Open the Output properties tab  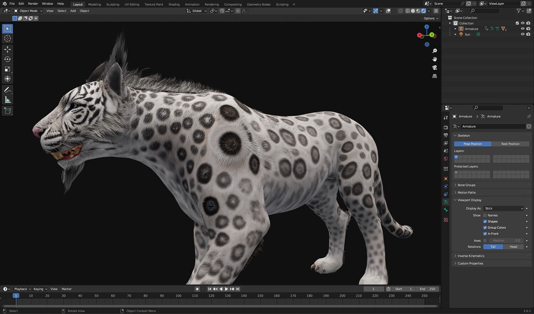coord(446,135)
